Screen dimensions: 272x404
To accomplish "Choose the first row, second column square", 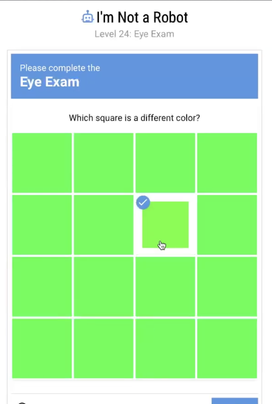I will click(x=104, y=163).
